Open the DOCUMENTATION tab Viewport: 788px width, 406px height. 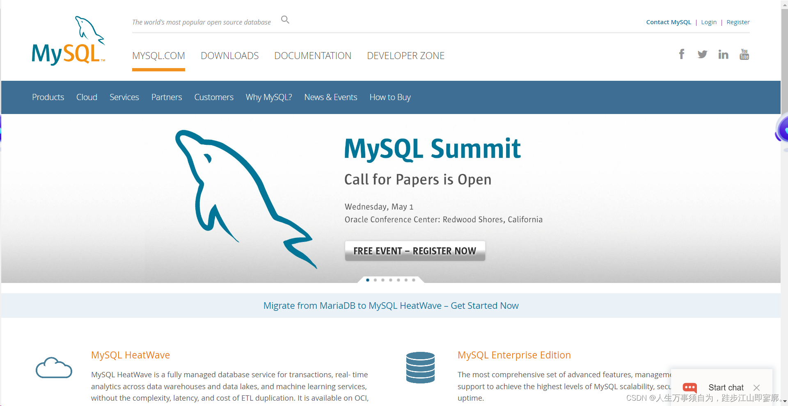coord(313,56)
